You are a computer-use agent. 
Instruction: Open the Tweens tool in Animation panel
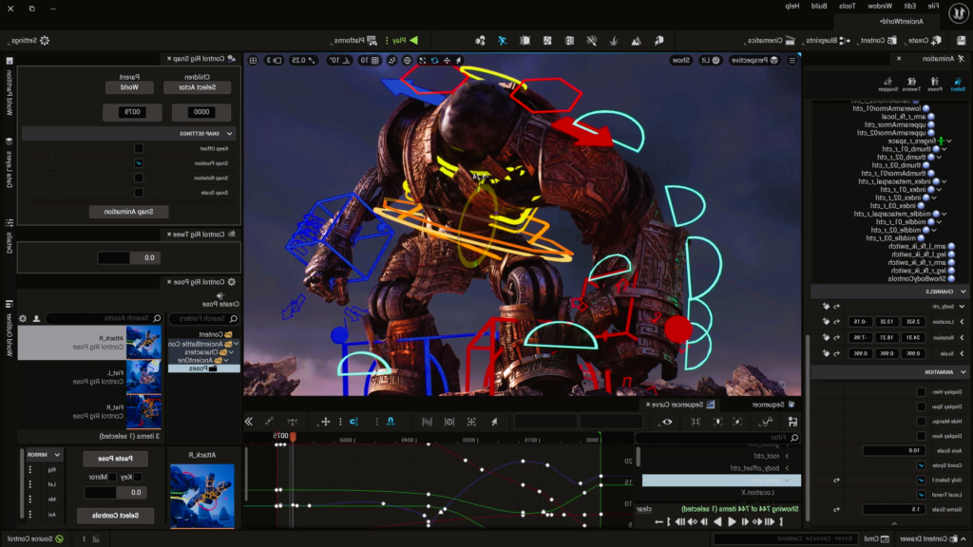pyautogui.click(x=911, y=85)
